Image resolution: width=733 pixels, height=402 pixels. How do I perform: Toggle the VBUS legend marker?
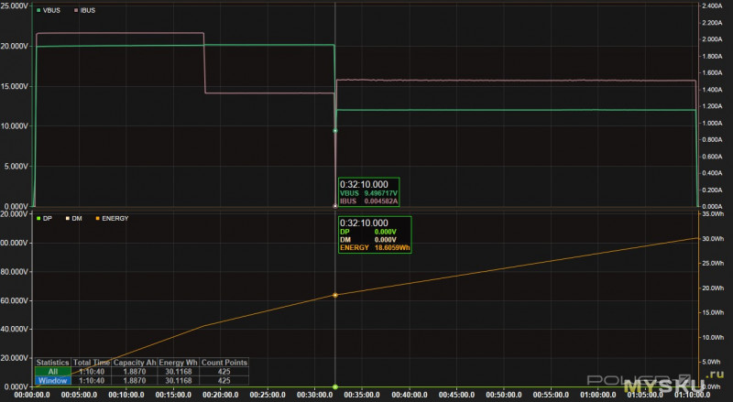pyautogui.click(x=38, y=10)
